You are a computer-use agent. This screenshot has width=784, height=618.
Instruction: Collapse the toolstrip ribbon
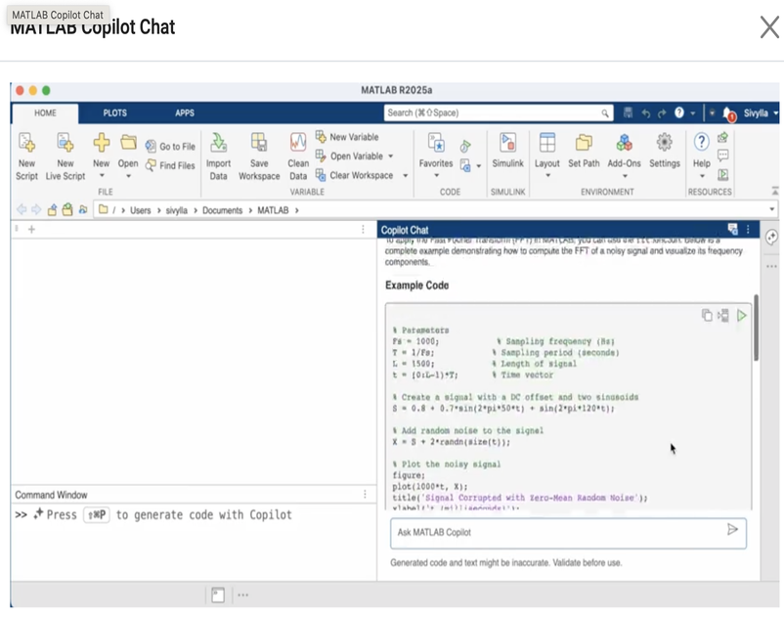[774, 191]
